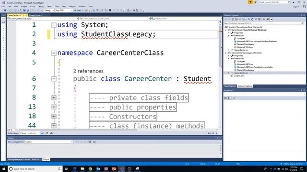This screenshot has height=172, width=307.
Task: Open the Buffer Graph CSharp dropdown
Action: click(x=30, y=133)
